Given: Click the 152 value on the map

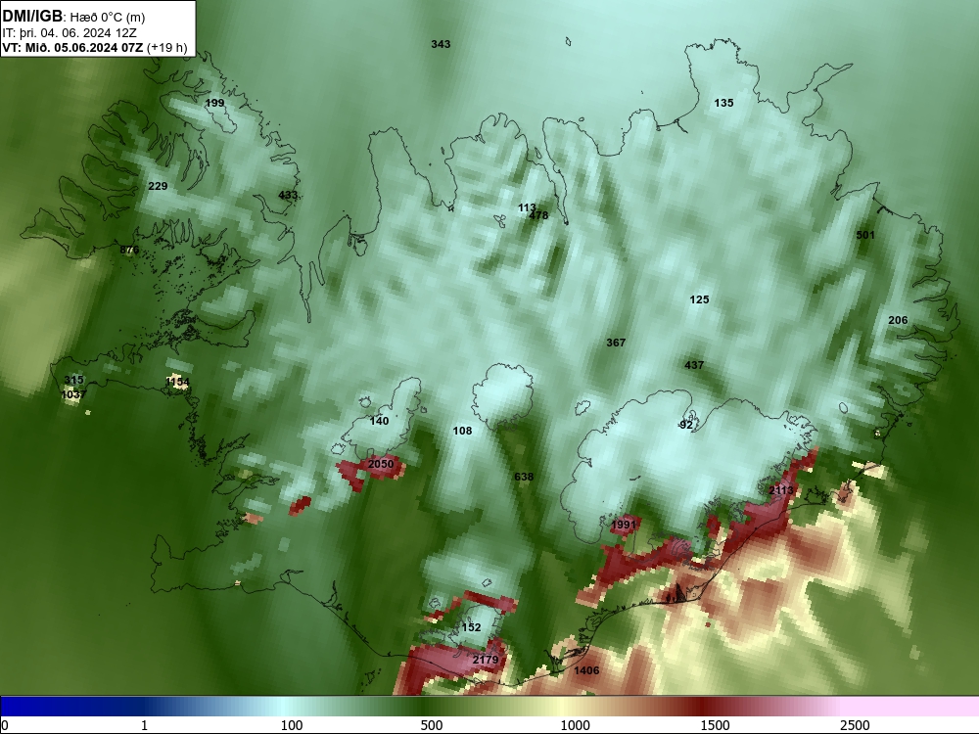Looking at the screenshot, I should (471, 627).
